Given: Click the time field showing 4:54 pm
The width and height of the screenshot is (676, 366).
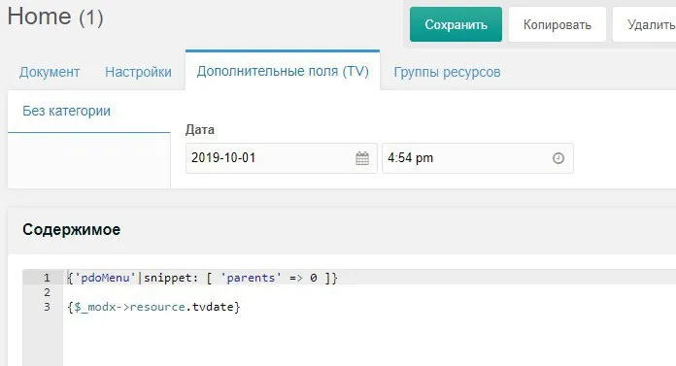Looking at the screenshot, I should coord(478,158).
